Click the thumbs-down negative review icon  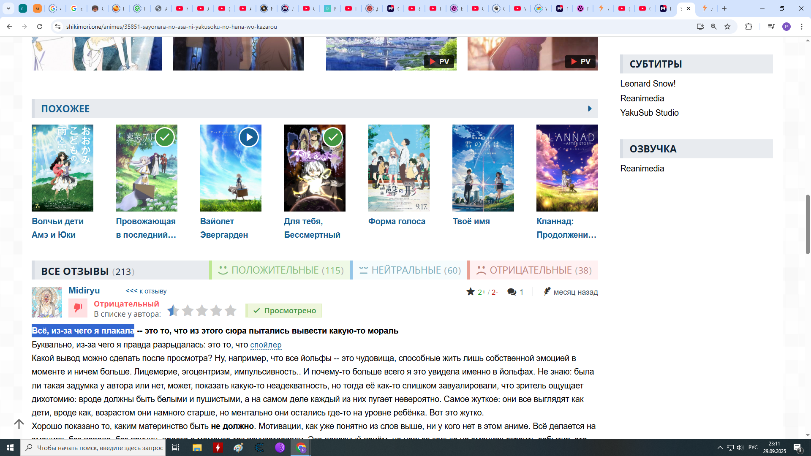pos(78,308)
